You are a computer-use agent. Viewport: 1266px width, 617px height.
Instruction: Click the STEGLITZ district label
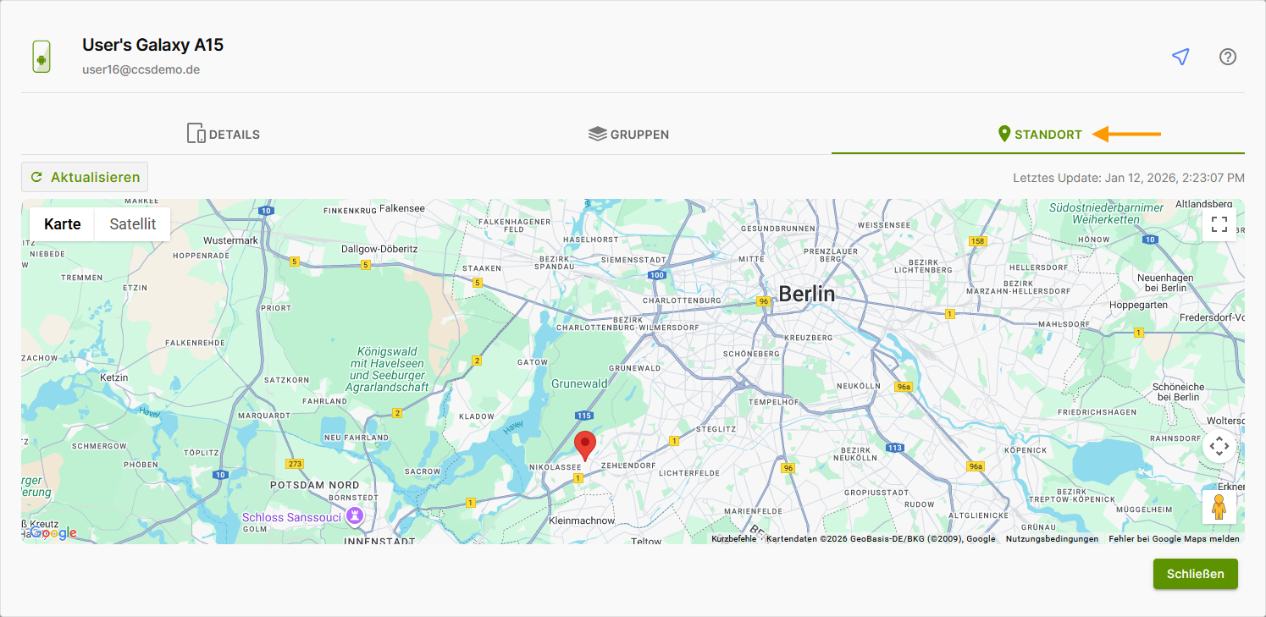(716, 429)
